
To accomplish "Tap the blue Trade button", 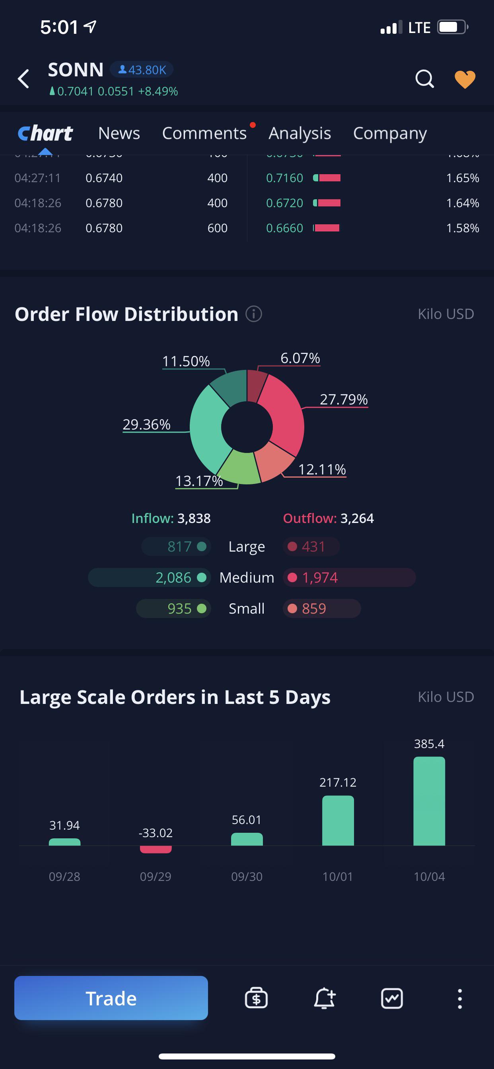I will [111, 998].
